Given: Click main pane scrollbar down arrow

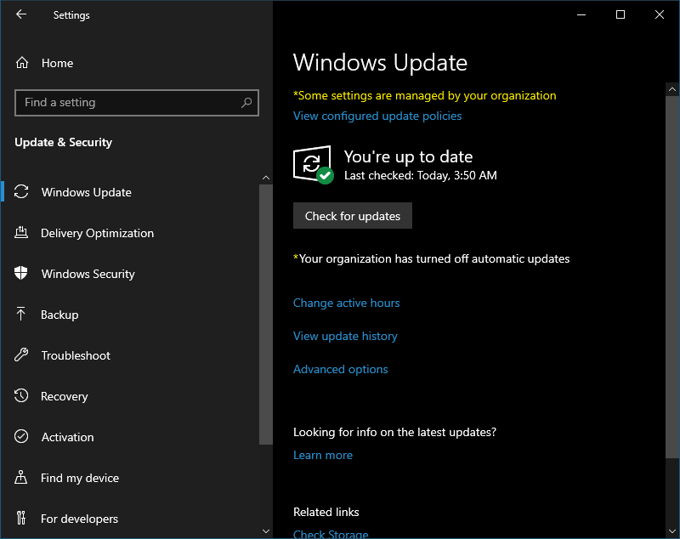Looking at the screenshot, I should tap(672, 531).
